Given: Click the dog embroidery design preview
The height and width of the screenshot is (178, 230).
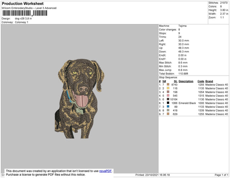Looking at the screenshot, I should (79, 99).
